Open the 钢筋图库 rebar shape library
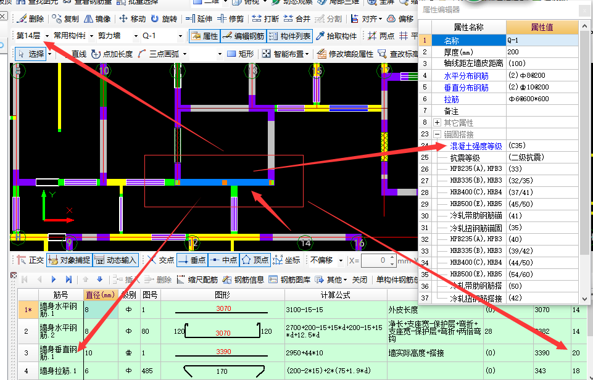The height and width of the screenshot is (380, 593). [x=289, y=280]
